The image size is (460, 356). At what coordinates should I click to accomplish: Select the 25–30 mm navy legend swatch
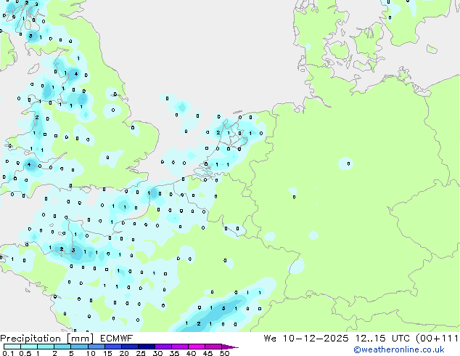pyautogui.click(x=147, y=347)
